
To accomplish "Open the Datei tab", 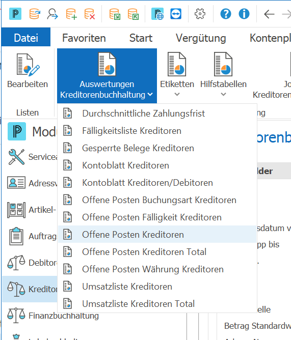I will (26, 38).
